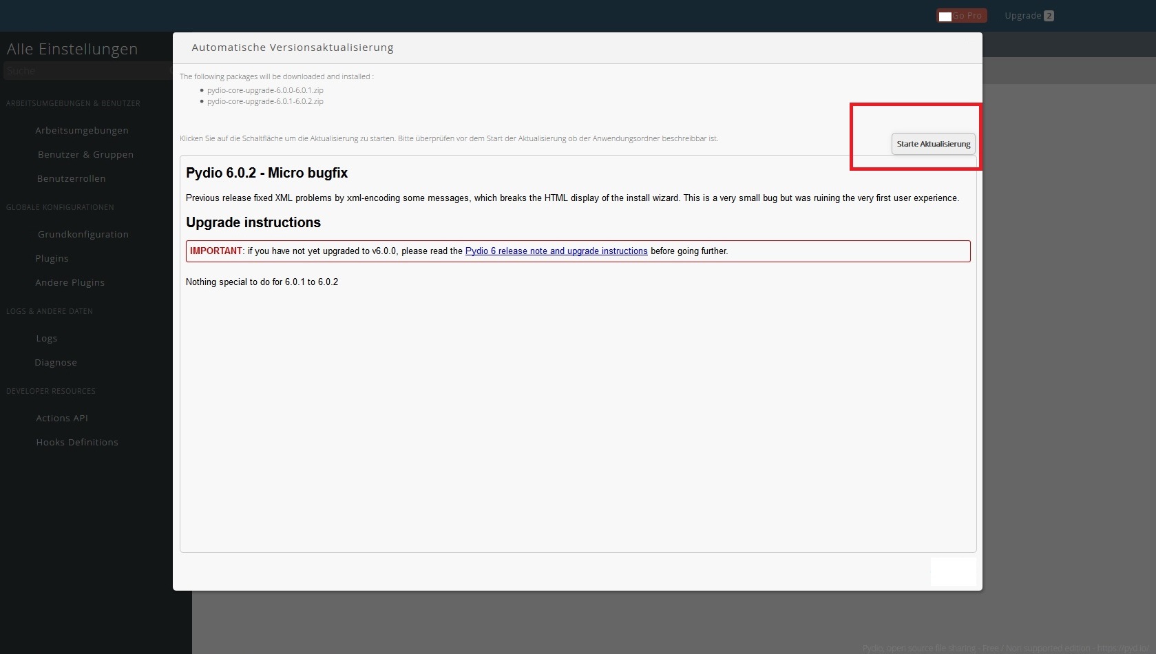The height and width of the screenshot is (654, 1156).
Task: Select Grundkonfiguration entry
Action: tap(83, 235)
